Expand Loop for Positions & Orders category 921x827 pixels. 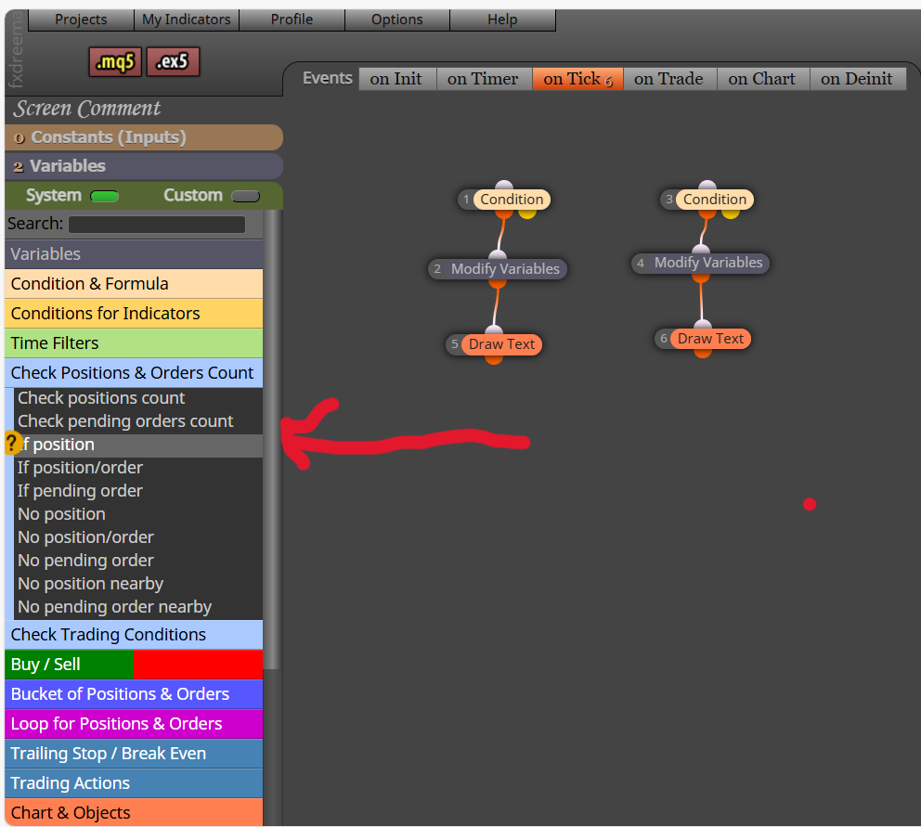point(134,724)
